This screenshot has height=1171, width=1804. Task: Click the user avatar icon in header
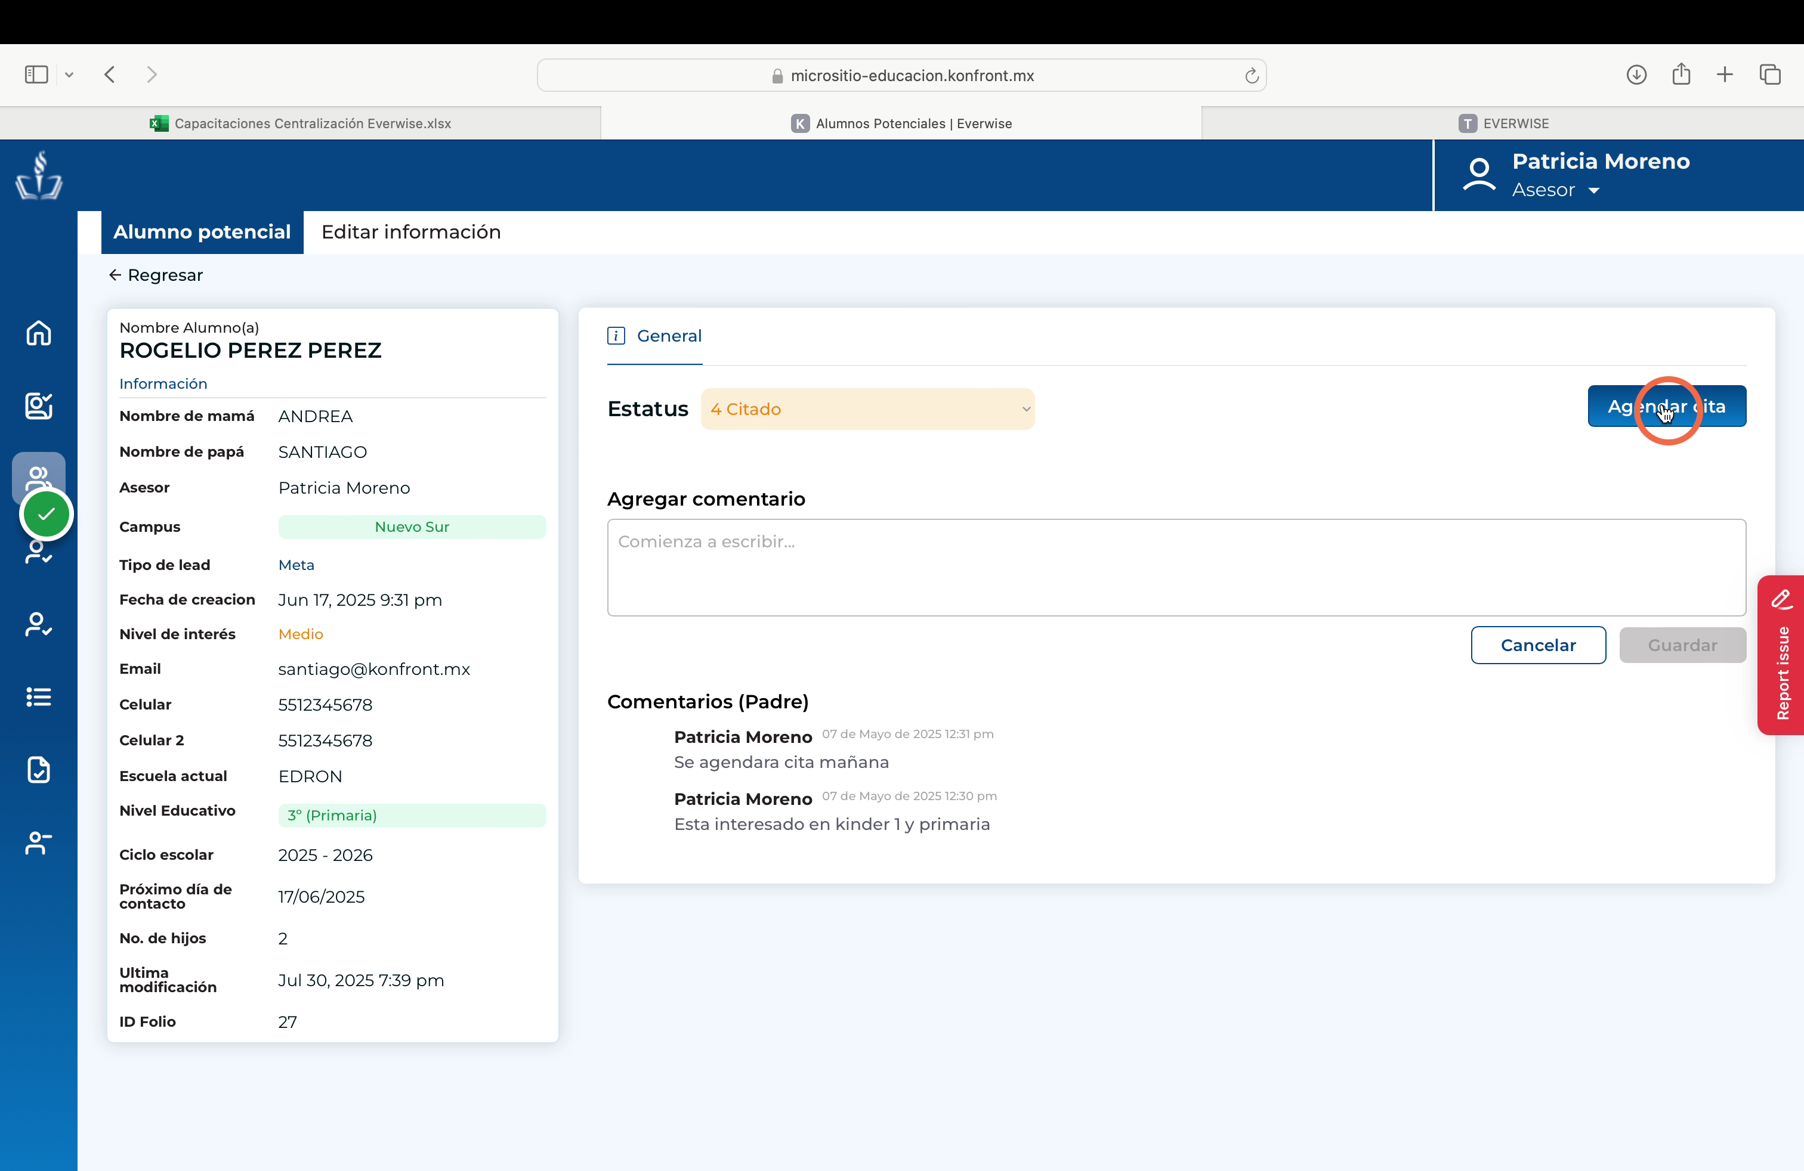pyautogui.click(x=1479, y=175)
